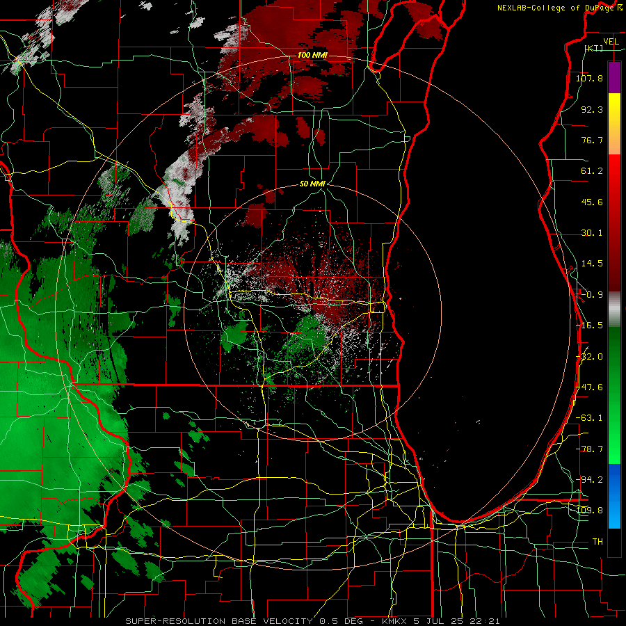Screen dimensions: 626x626
Task: Click the VEL legend title
Action: pos(611,42)
